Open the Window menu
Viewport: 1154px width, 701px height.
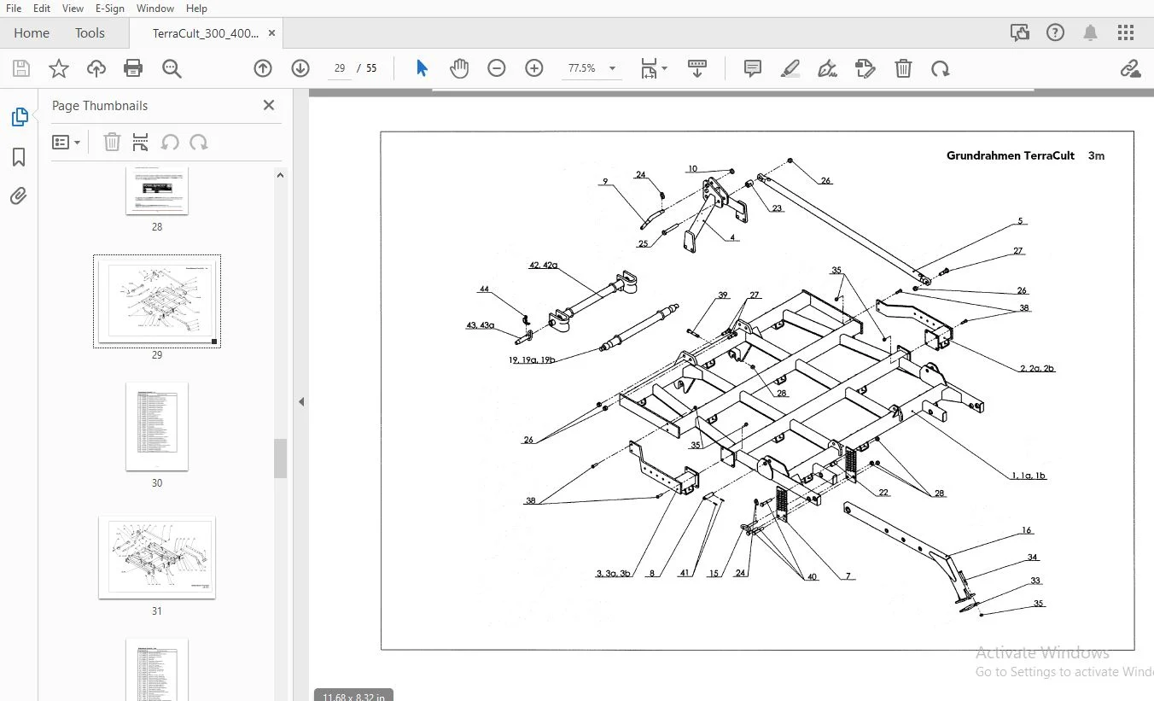pos(155,9)
